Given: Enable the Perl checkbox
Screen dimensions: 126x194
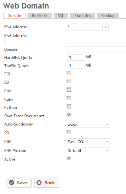Looking at the screenshot, I should click(x=69, y=90).
